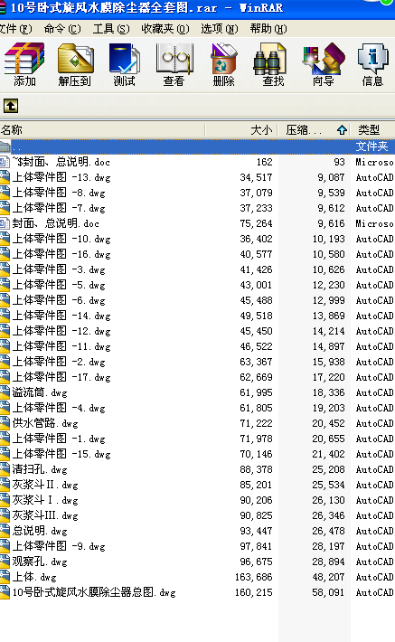This screenshot has width=395, height=642.
Task: Click the 删除 (Delete) toolbar icon
Action: coord(224,65)
